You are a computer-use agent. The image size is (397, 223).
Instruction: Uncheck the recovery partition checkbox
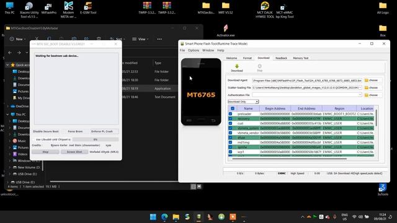click(230, 118)
